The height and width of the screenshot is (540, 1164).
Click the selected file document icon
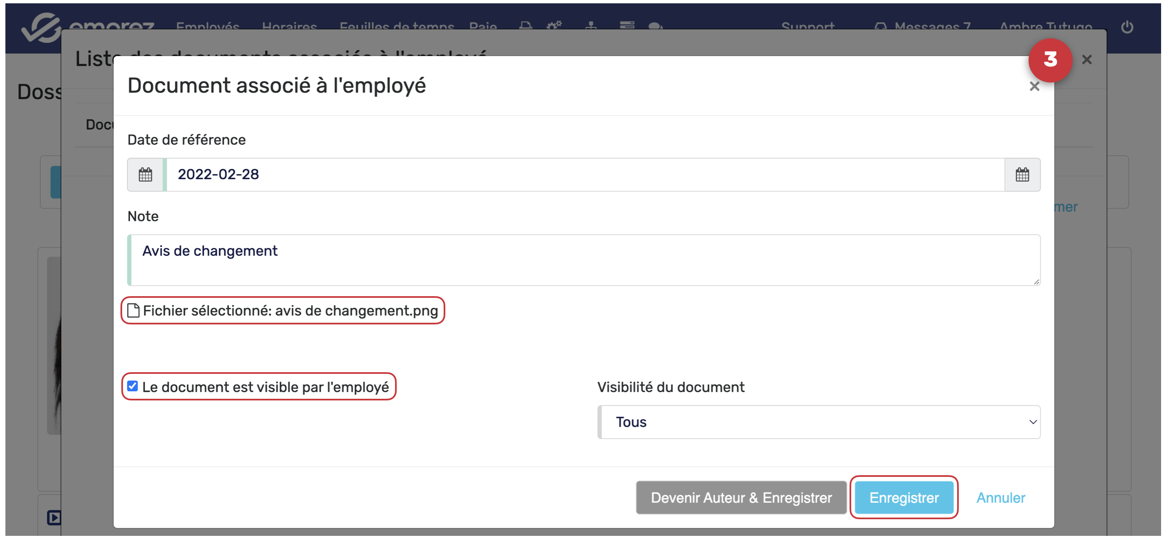pyautogui.click(x=133, y=310)
